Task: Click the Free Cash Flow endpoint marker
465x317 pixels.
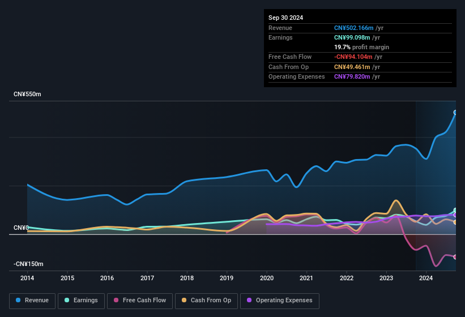Action: pos(455,257)
